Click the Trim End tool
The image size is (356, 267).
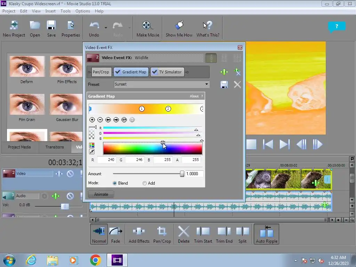click(224, 235)
